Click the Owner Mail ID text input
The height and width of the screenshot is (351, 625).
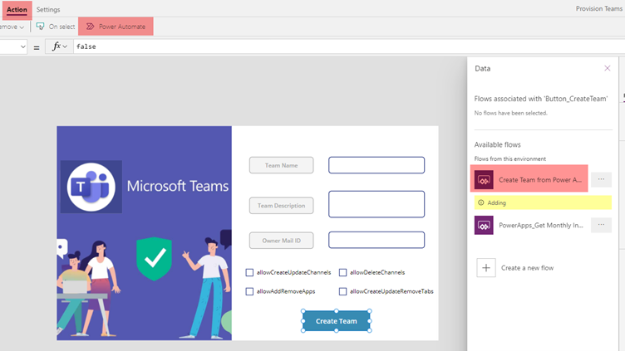tap(376, 240)
